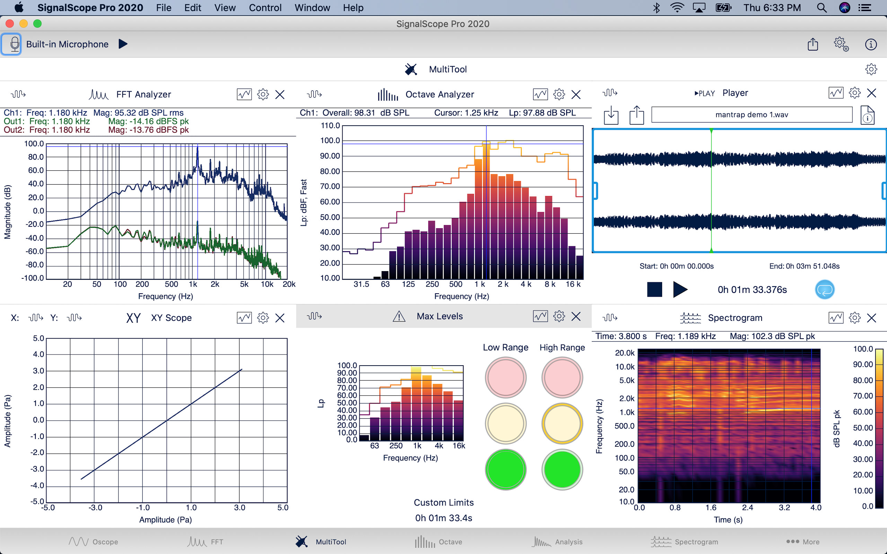Image resolution: width=887 pixels, height=554 pixels.
Task: Open MultiTool layout settings gear
Action: [871, 69]
